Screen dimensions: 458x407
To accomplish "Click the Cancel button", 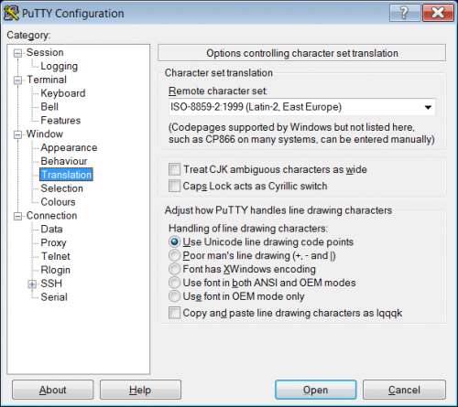I will pyautogui.click(x=404, y=390).
